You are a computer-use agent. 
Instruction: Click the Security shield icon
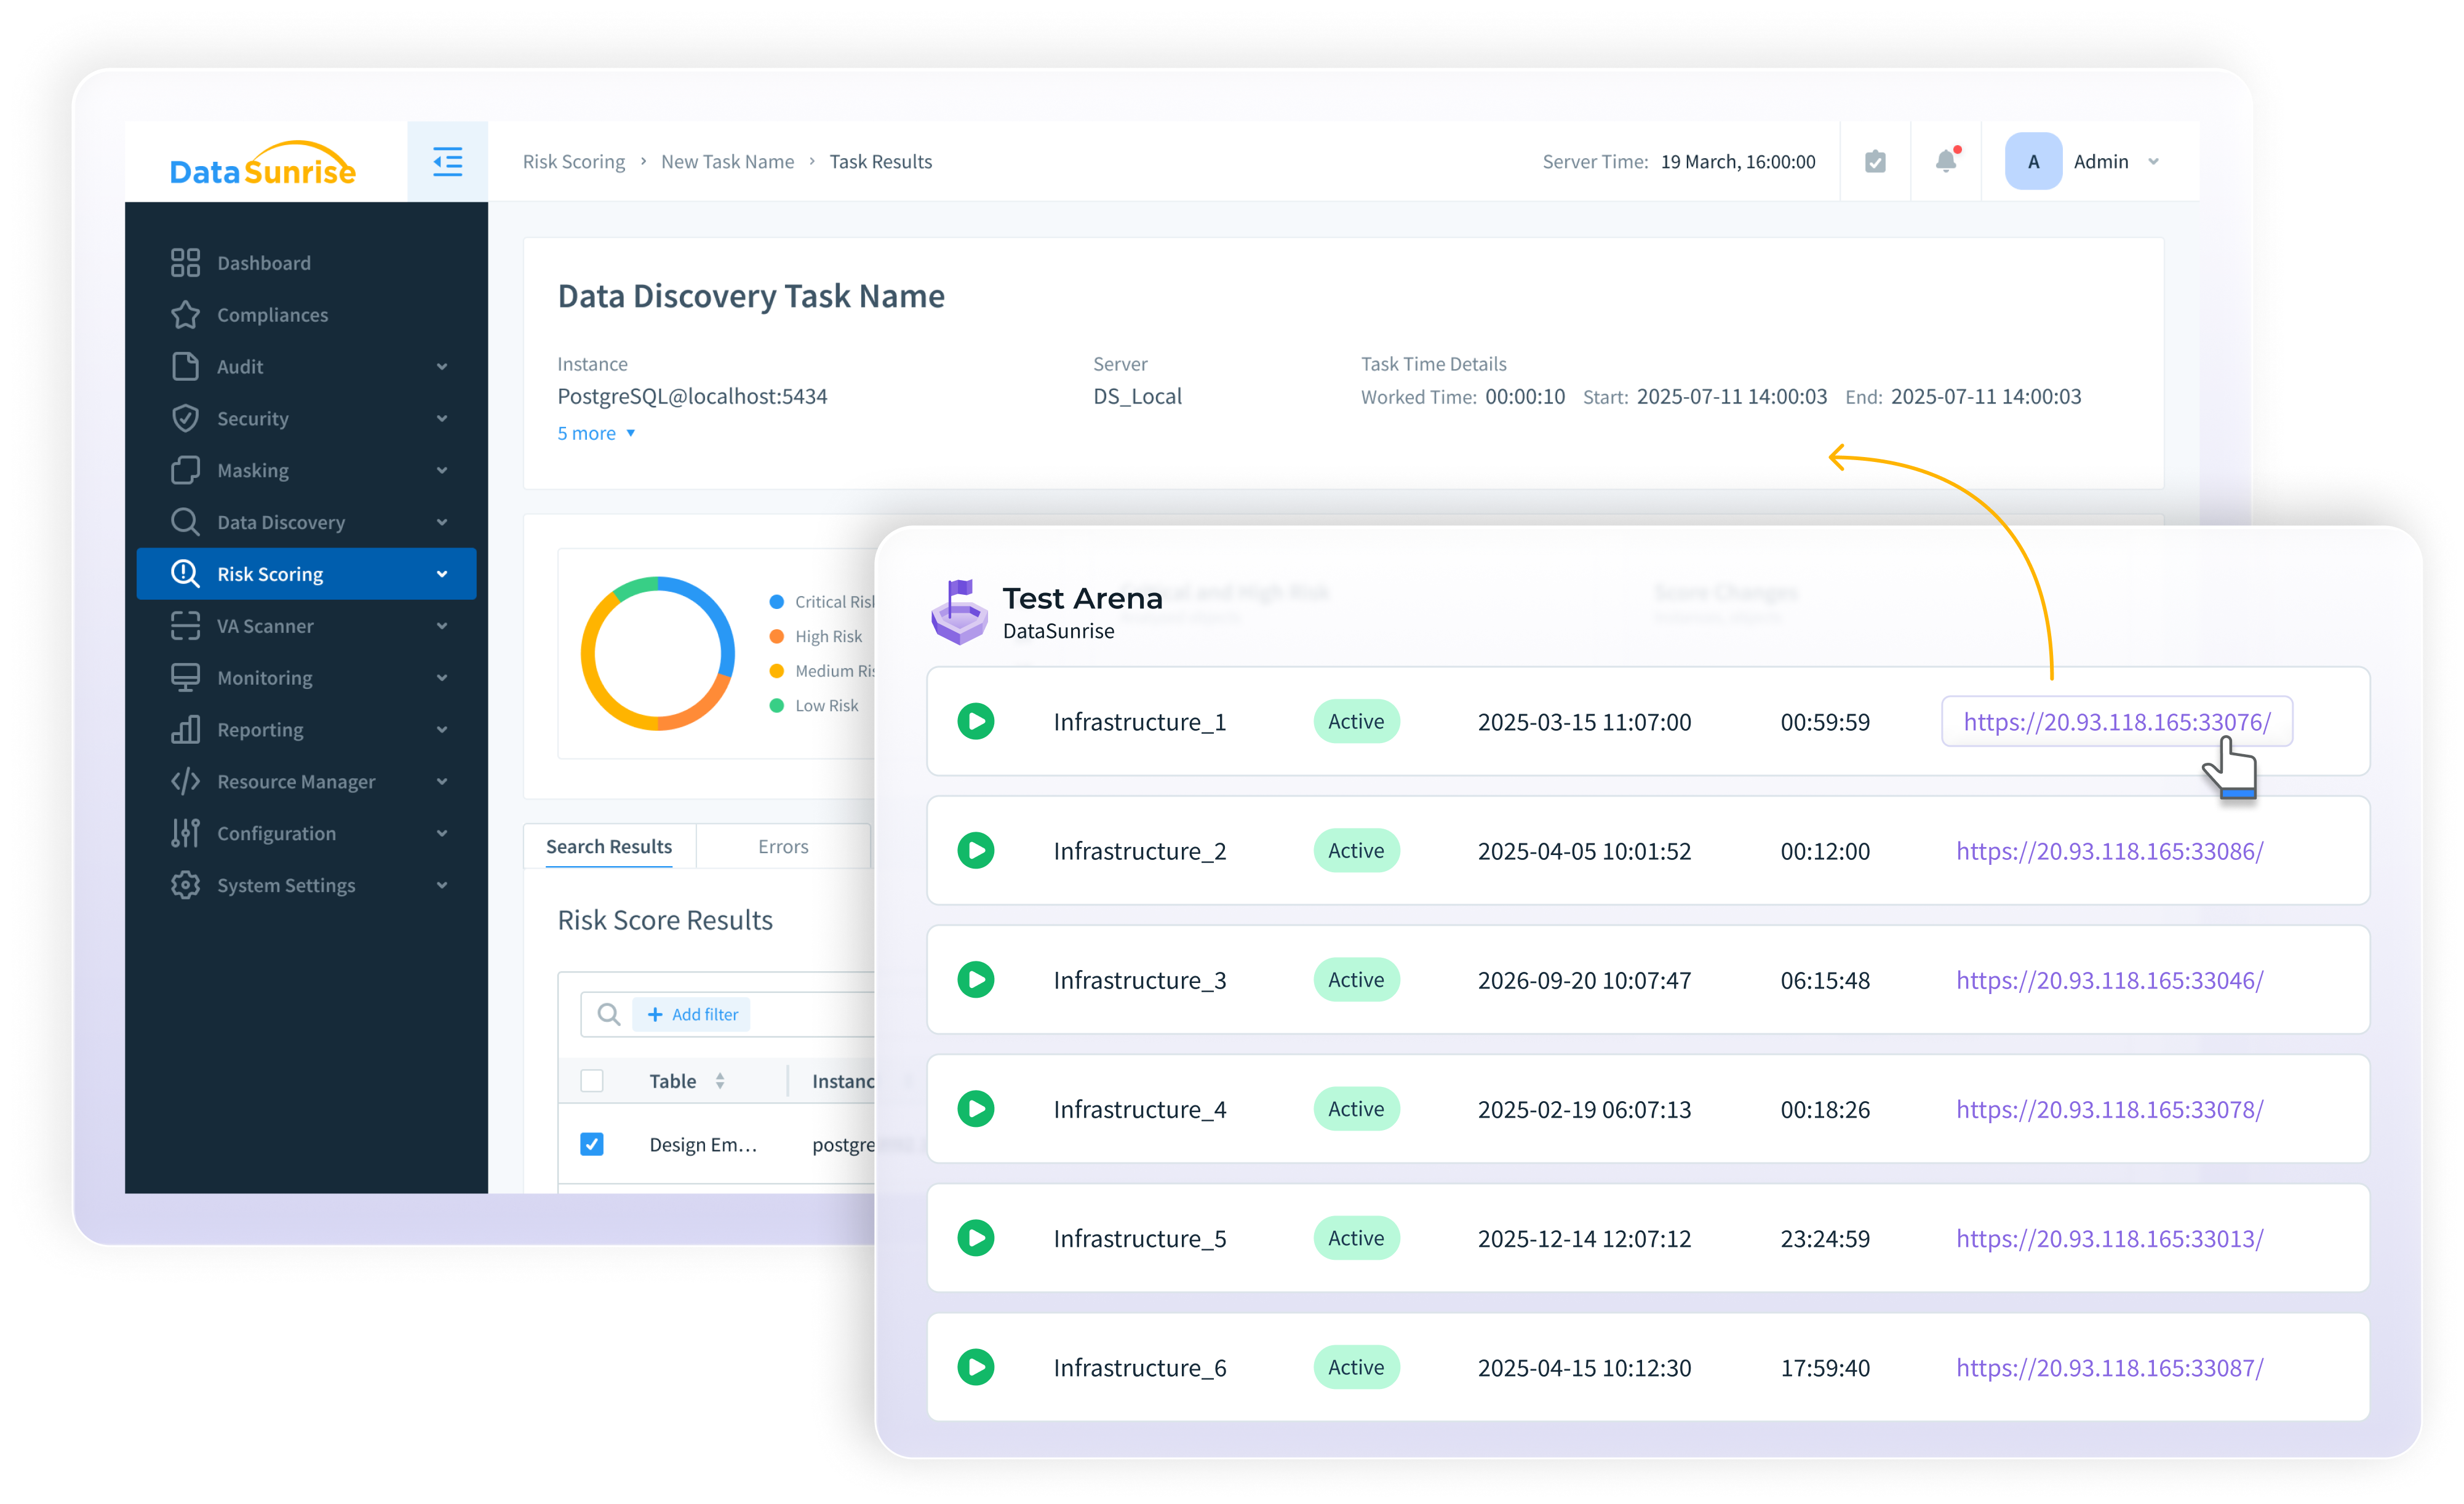pos(185,418)
